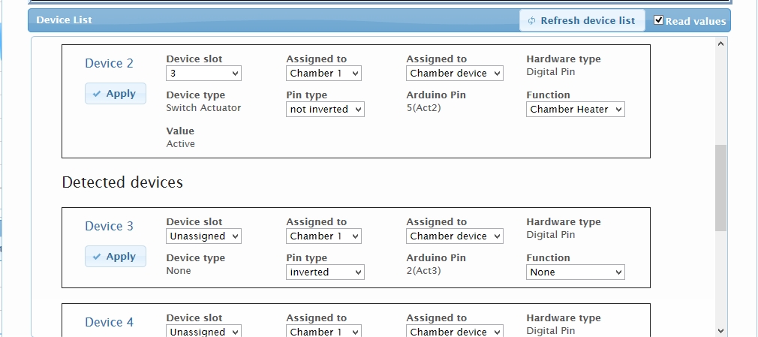
Task: Open Device 2 Device slot dropdown
Action: tap(203, 74)
